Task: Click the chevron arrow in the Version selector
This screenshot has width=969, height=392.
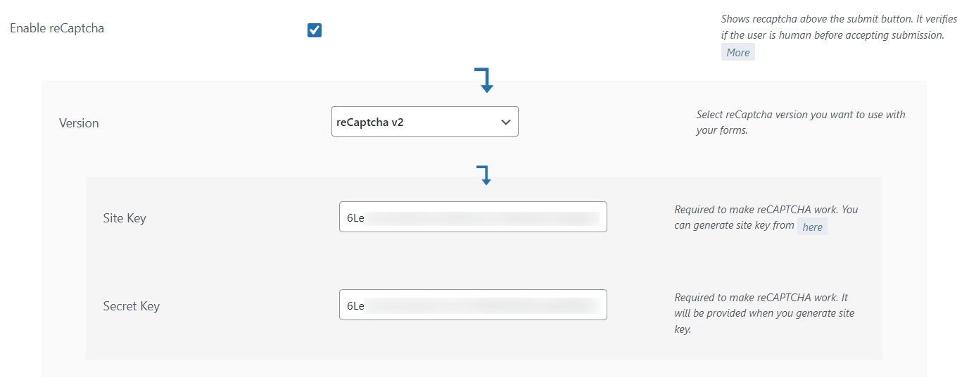Action: [x=505, y=122]
